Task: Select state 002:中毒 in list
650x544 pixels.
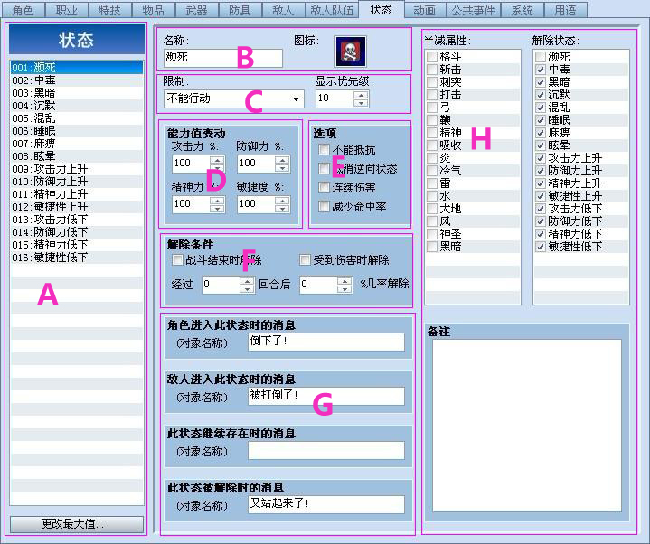Action: [77, 80]
